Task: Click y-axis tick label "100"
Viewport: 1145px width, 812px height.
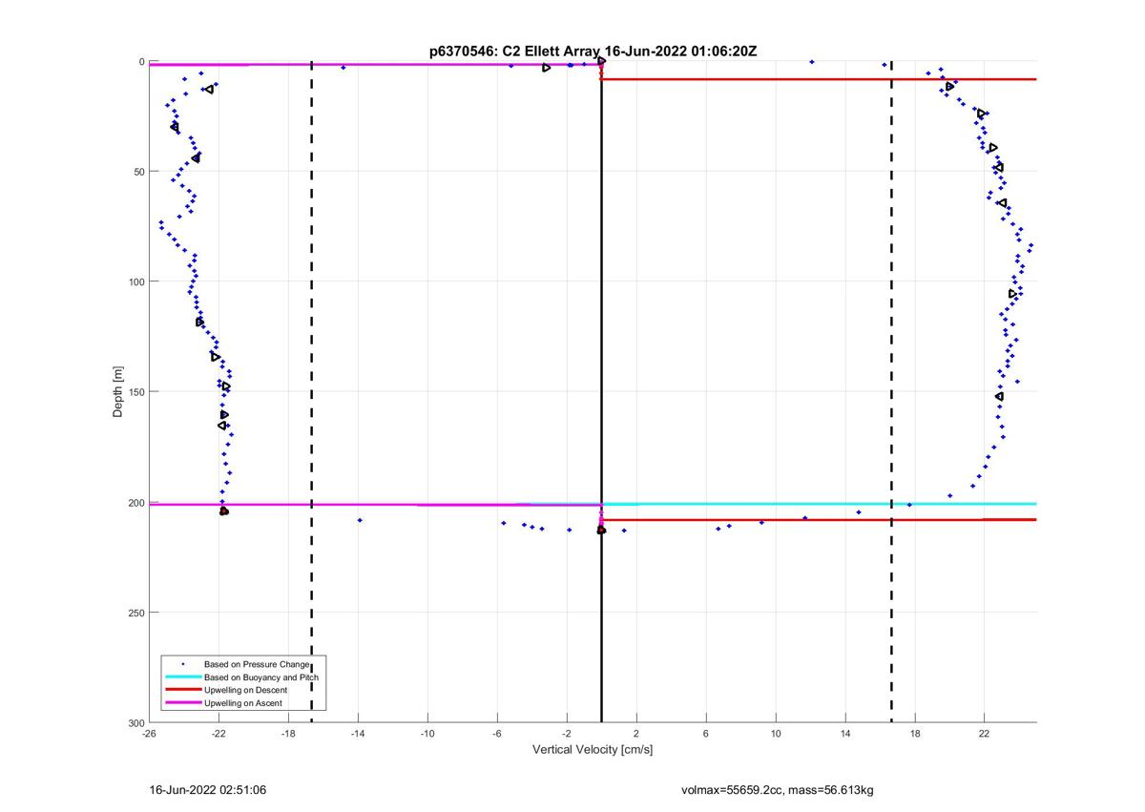Action: (135, 281)
